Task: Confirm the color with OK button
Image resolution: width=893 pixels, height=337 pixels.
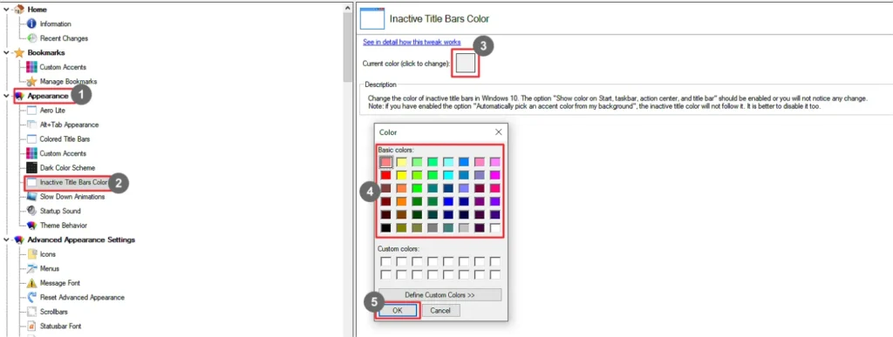Action: point(398,310)
